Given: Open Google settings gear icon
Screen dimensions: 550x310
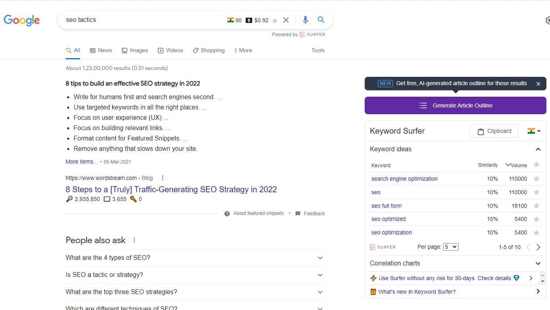Looking at the screenshot, I should click(547, 20).
